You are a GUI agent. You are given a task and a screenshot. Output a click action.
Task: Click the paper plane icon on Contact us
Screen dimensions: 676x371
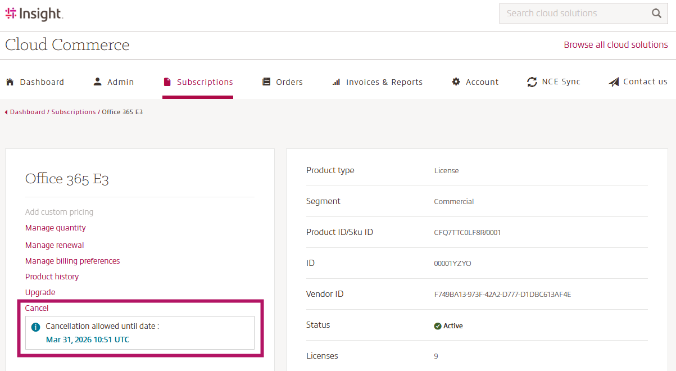tap(613, 81)
